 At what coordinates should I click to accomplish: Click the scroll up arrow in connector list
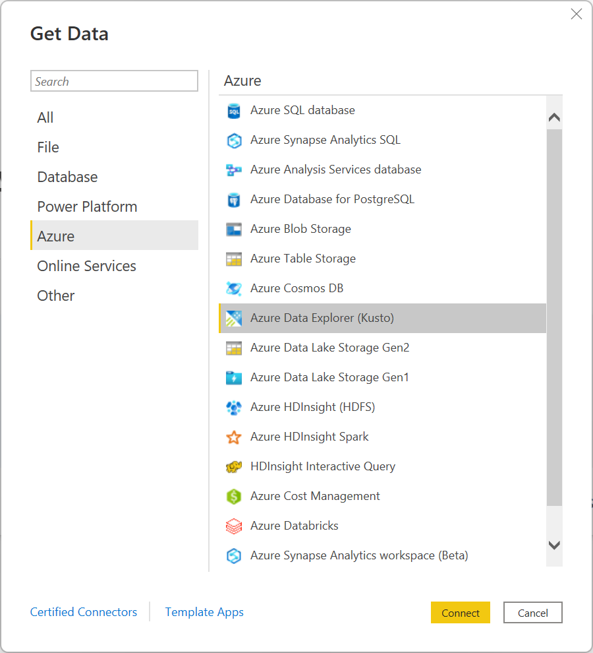[554, 117]
